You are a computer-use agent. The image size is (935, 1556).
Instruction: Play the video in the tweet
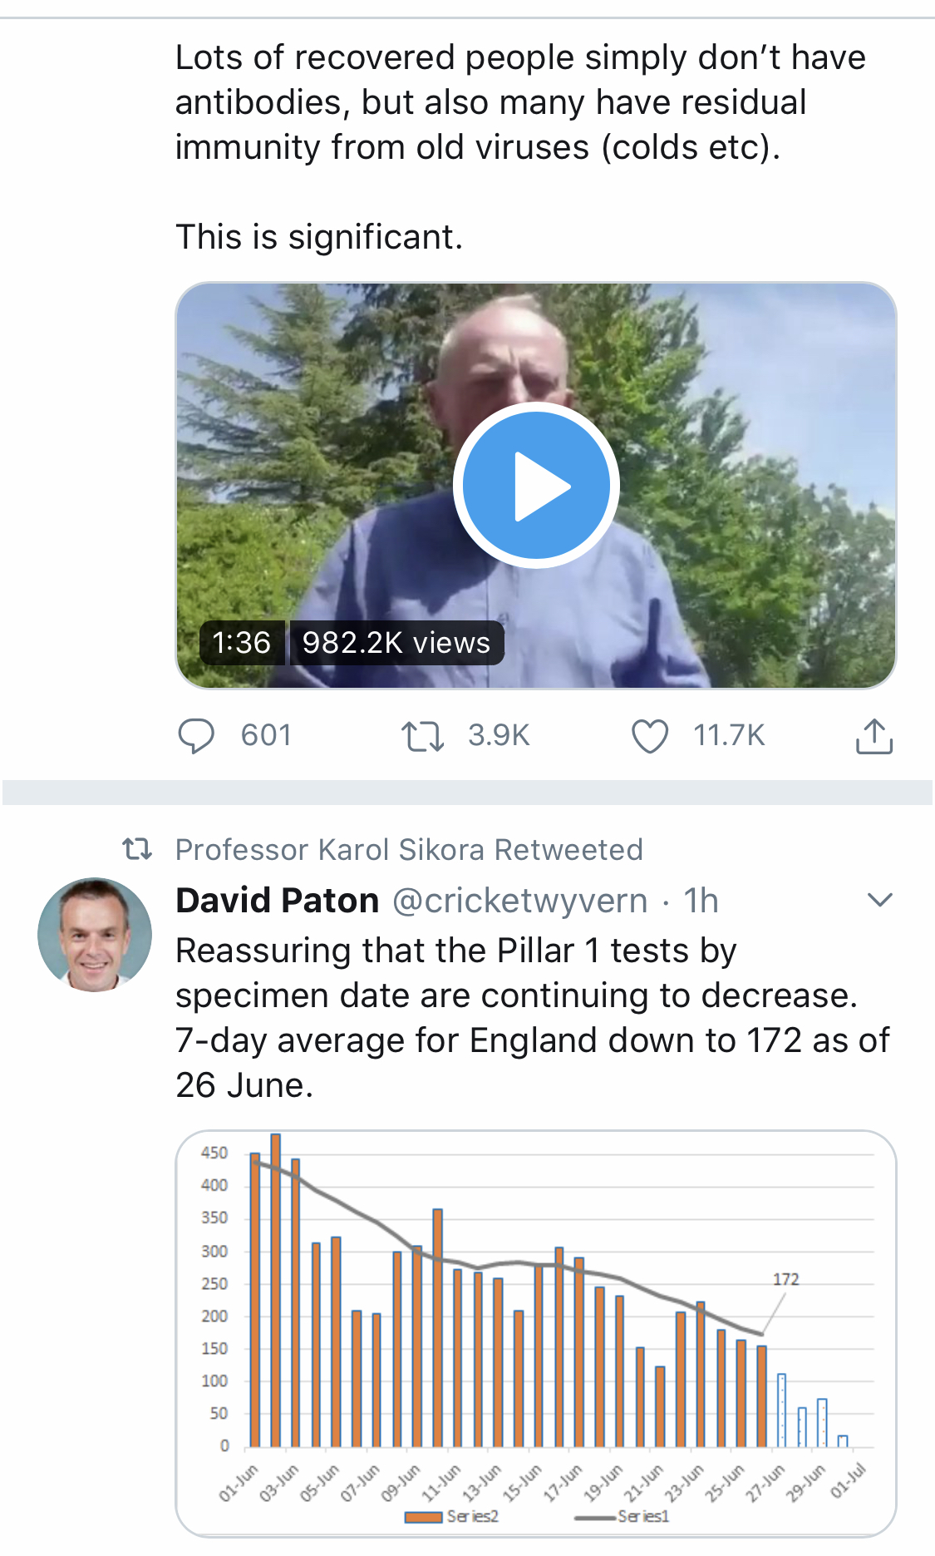(536, 486)
